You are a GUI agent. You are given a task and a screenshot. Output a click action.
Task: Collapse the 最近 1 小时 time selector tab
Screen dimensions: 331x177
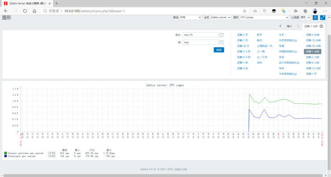[314, 26]
